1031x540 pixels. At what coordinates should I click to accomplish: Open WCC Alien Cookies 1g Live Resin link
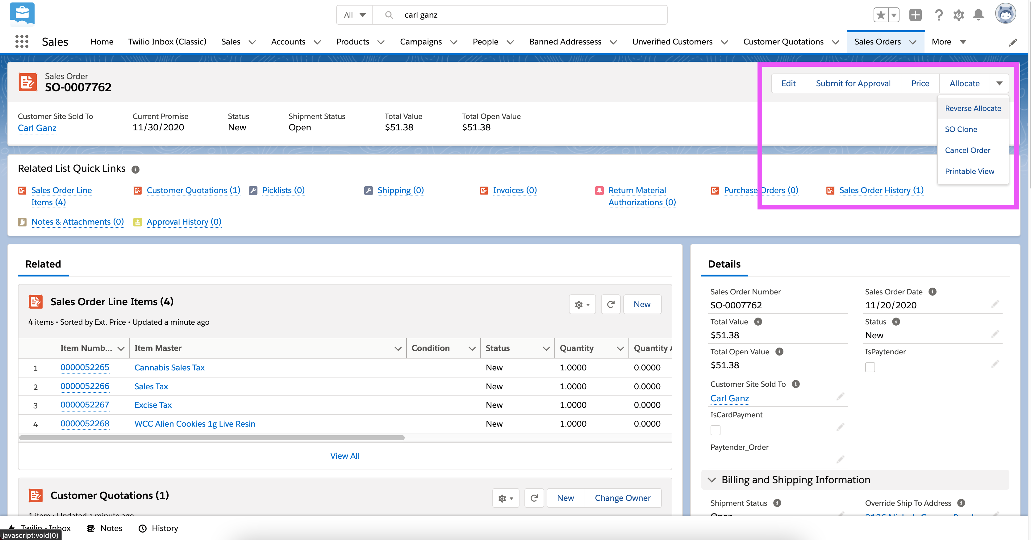click(195, 424)
